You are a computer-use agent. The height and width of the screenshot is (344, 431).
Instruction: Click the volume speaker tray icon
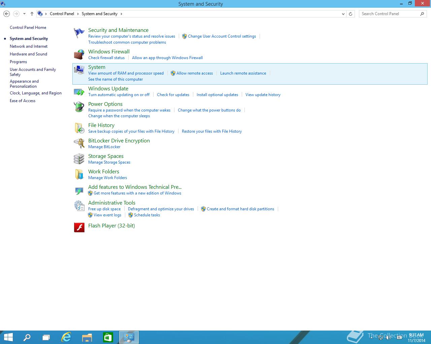pyautogui.click(x=388, y=338)
